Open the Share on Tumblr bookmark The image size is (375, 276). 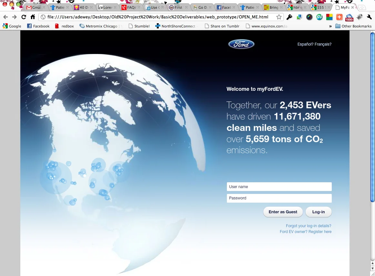[x=222, y=26]
